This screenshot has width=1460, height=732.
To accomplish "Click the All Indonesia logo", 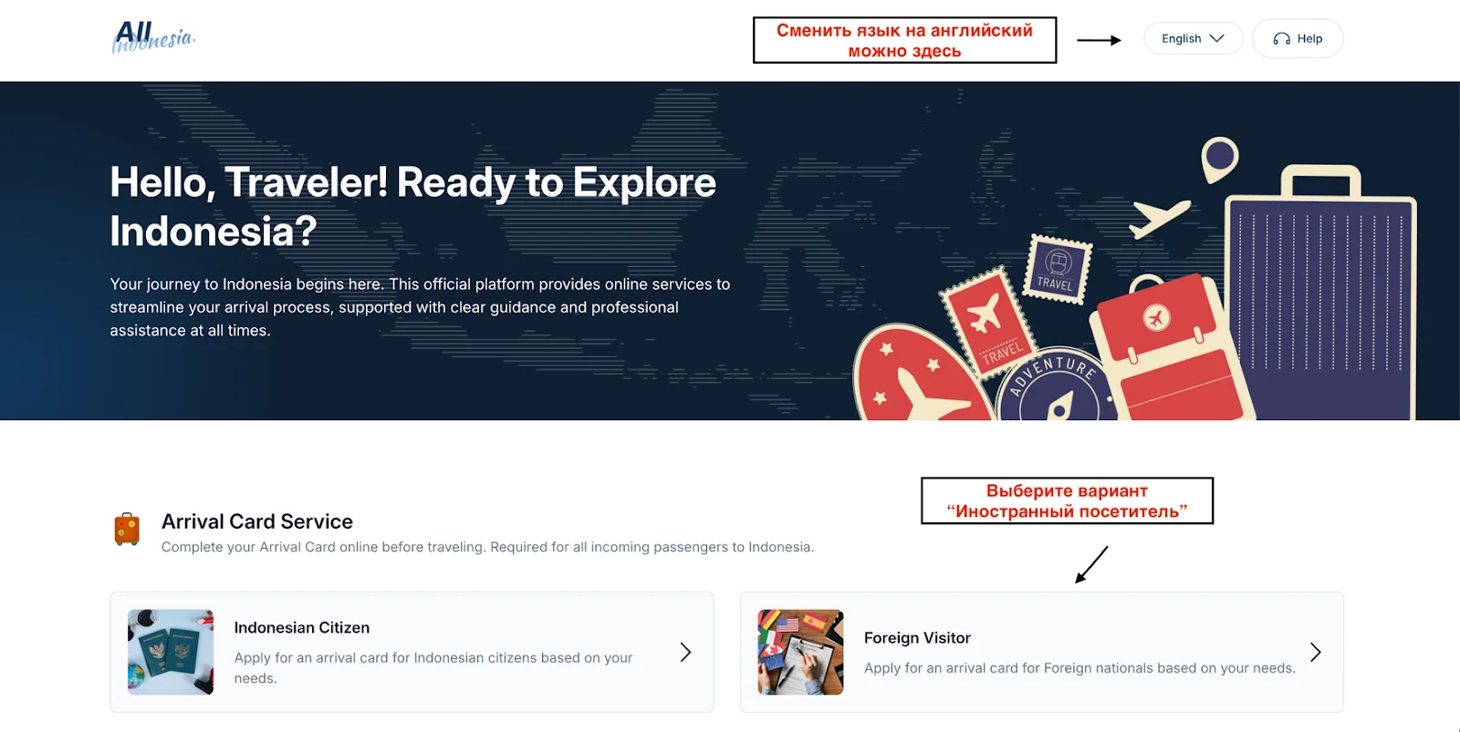I will (x=153, y=37).
